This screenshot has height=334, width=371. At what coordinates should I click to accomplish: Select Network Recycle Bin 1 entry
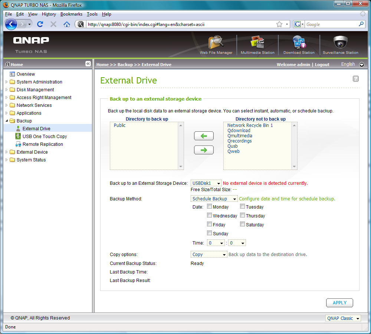pos(250,125)
